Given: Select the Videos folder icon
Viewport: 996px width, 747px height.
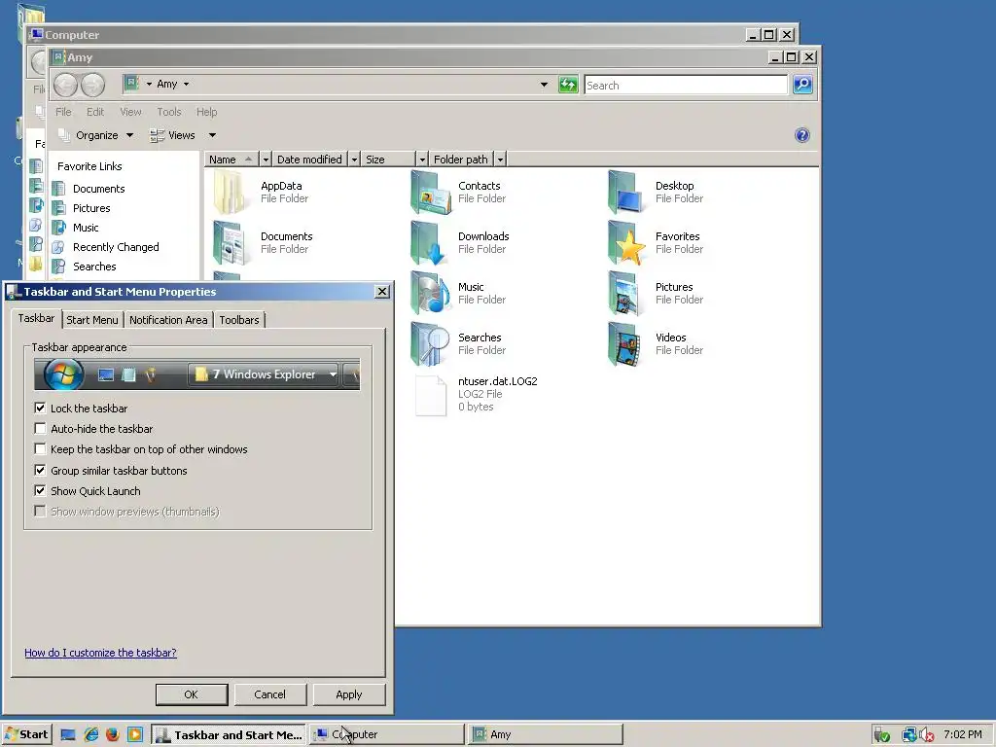Looking at the screenshot, I should 625,343.
